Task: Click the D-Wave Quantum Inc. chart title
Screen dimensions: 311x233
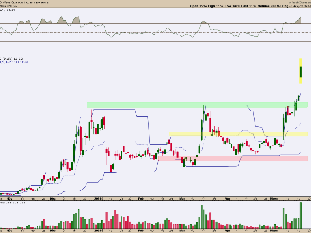Action: click(14, 3)
